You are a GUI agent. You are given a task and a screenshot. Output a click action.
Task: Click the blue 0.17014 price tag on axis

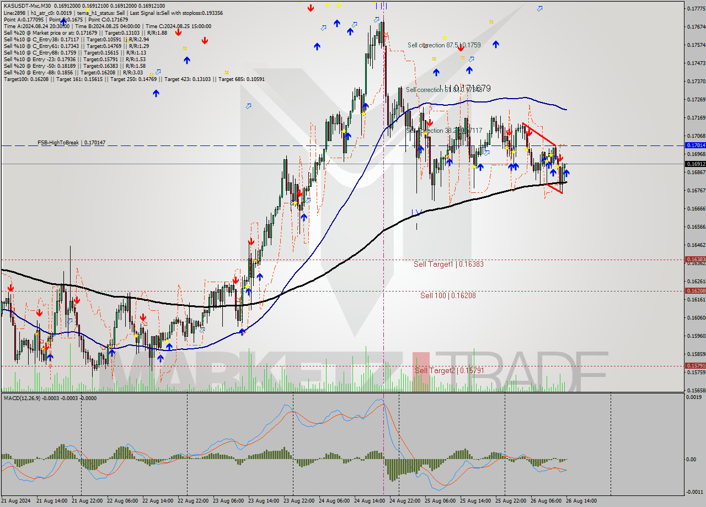(x=695, y=145)
